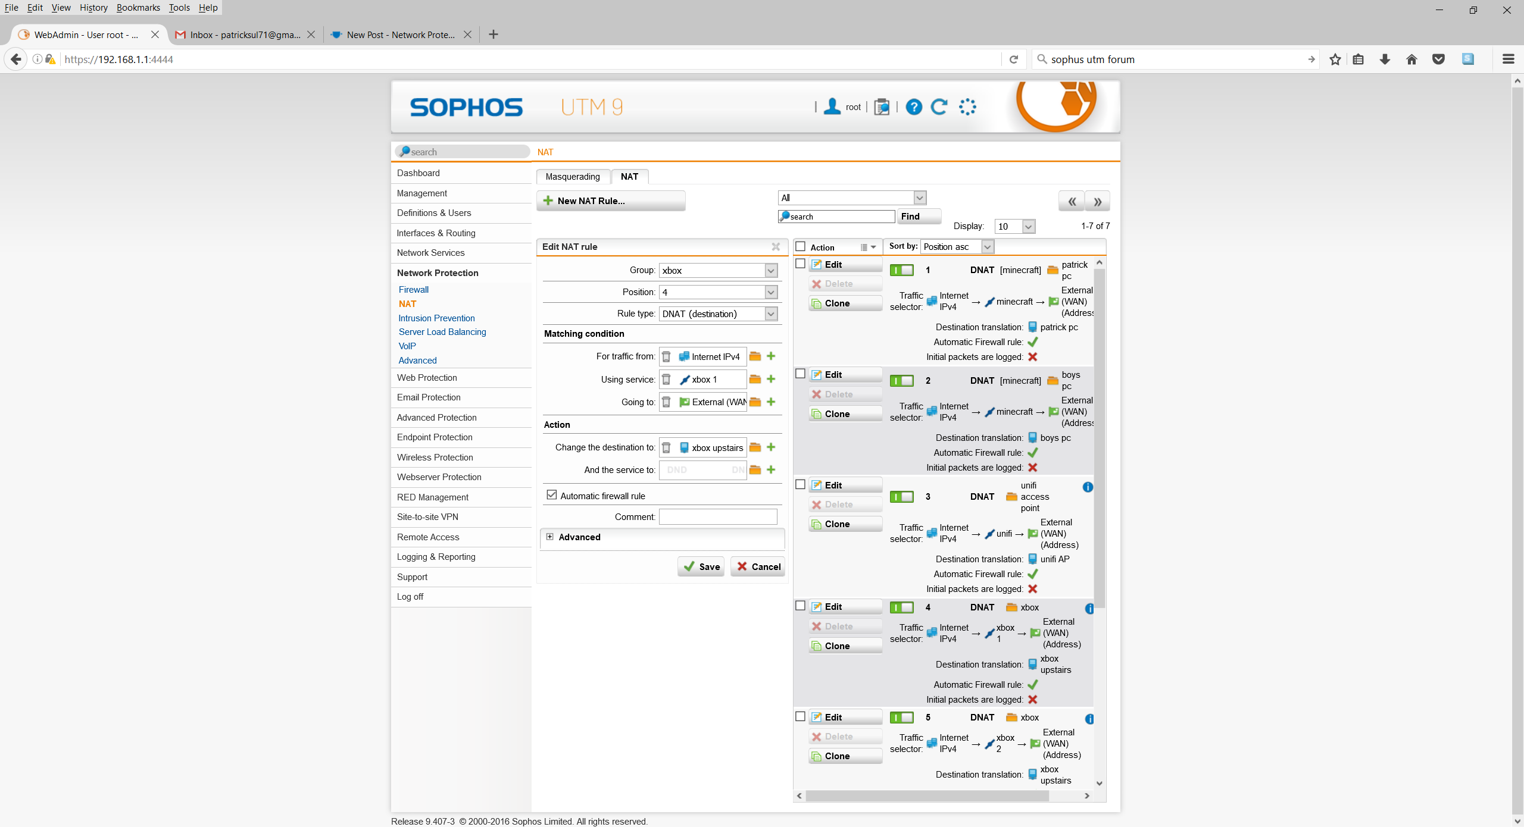Uncheck Automatic firewall rule checkbox
1524x827 pixels.
pyautogui.click(x=552, y=495)
